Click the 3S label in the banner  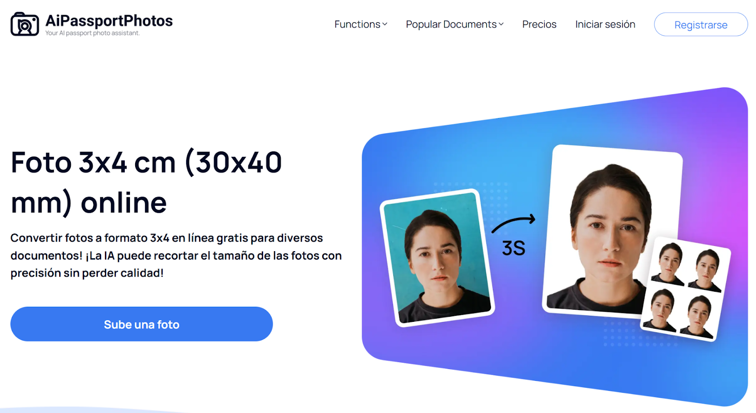(x=514, y=248)
